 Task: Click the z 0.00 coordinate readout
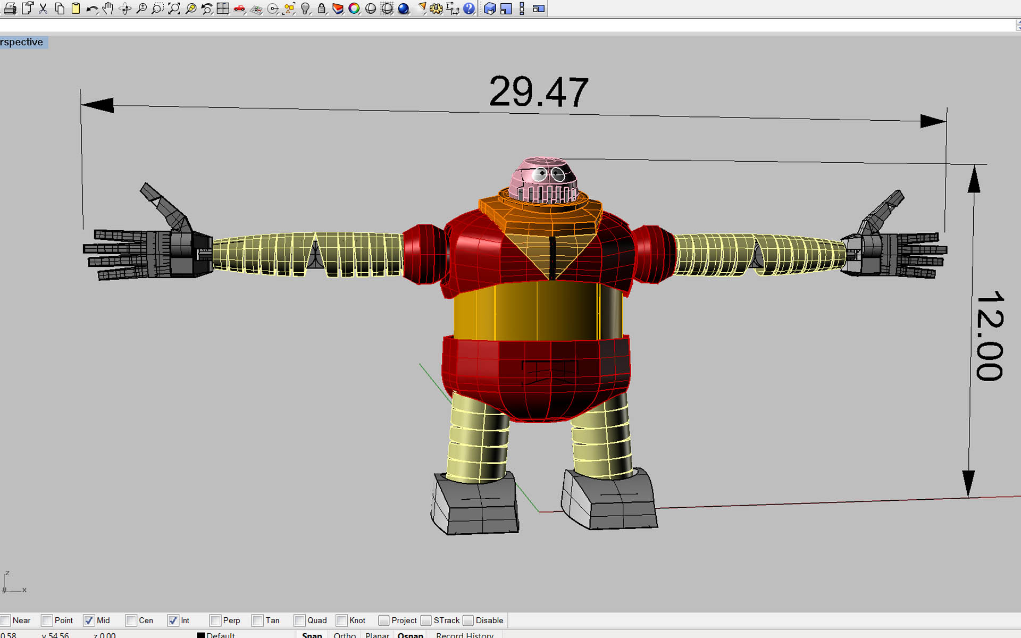pyautogui.click(x=104, y=635)
